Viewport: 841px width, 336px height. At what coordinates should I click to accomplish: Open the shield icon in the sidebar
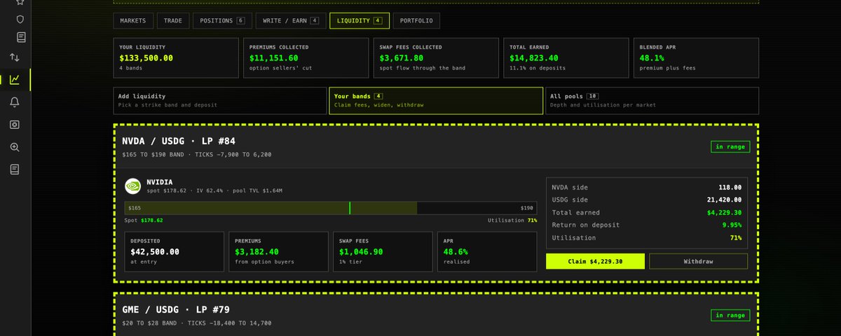pyautogui.click(x=20, y=20)
